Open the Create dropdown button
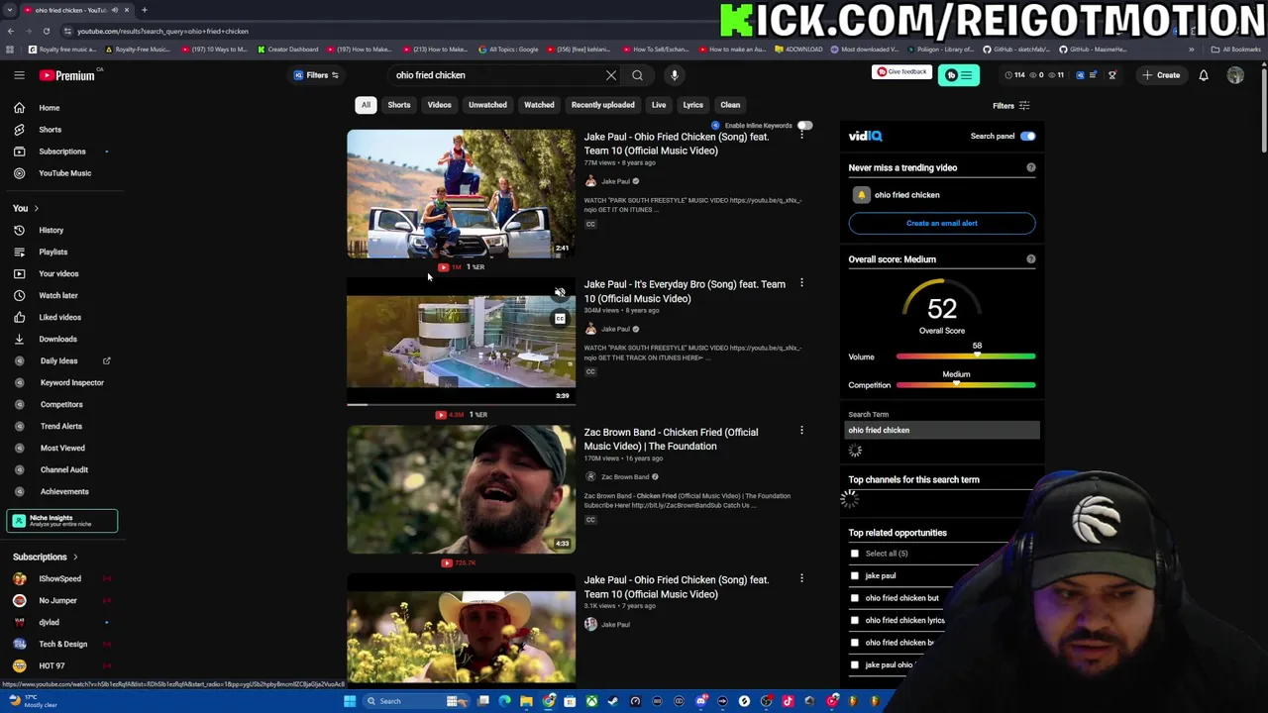This screenshot has height=713, width=1268. [x=1161, y=75]
